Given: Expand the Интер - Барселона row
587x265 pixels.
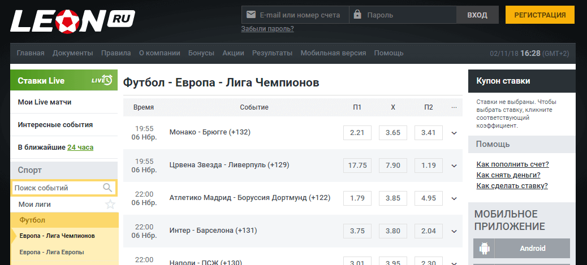Looking at the screenshot, I should coord(454,231).
